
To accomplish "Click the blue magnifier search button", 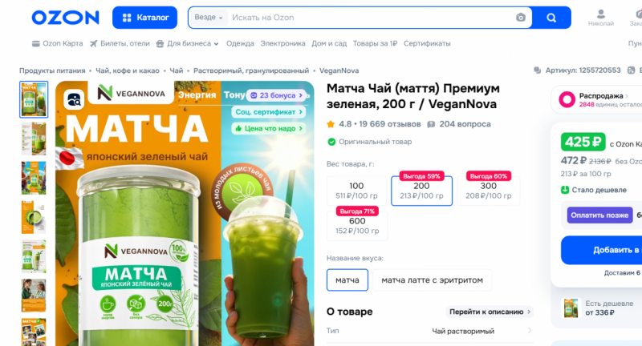I will point(551,18).
